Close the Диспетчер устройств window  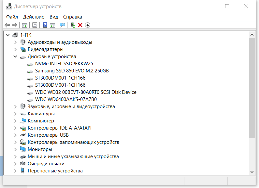click(x=246, y=6)
